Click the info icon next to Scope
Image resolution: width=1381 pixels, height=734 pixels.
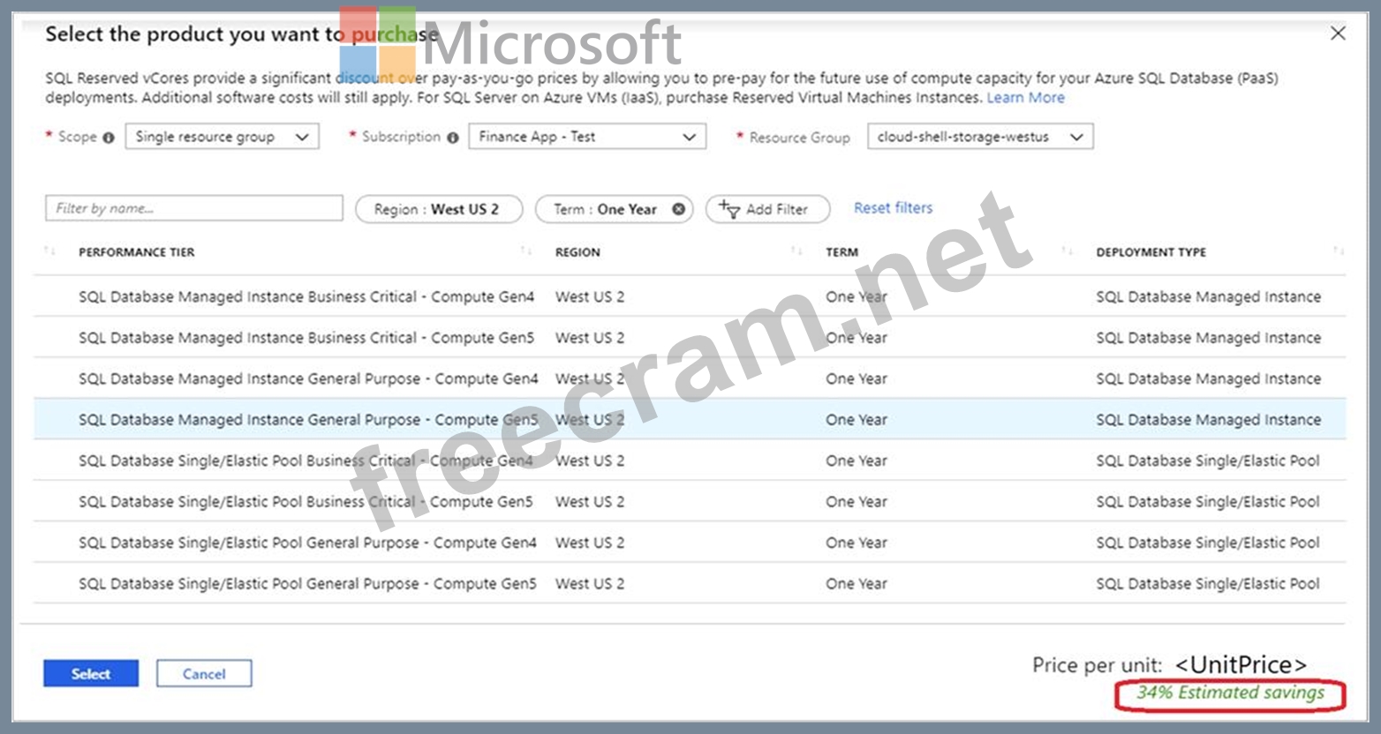[109, 138]
